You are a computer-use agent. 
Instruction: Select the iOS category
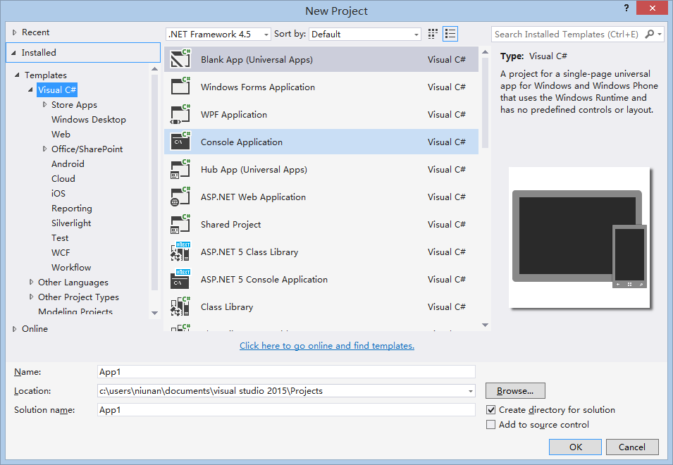coord(58,194)
